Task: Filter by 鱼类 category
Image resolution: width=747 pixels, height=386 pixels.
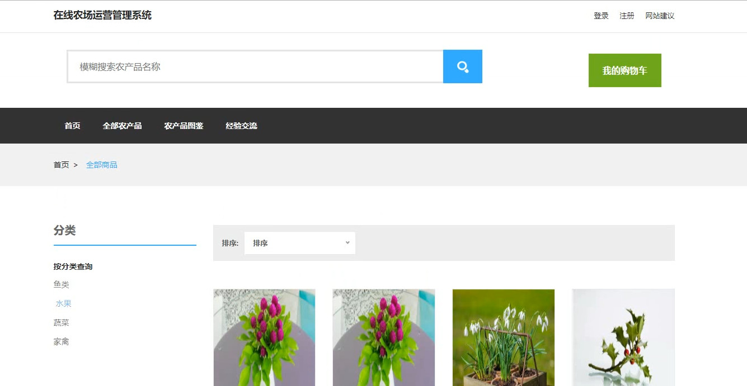Action: click(62, 284)
